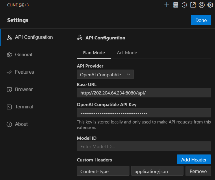The image size is (215, 180).
Task: Switch to the Act Mode tab
Action: pos(127,52)
